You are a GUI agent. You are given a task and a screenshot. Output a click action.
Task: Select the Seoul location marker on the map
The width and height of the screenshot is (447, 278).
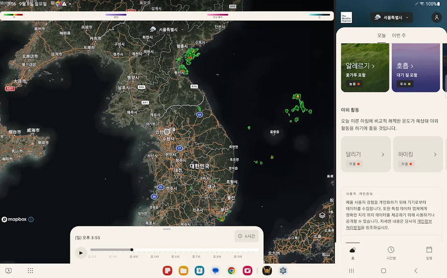pyautogui.click(x=167, y=131)
